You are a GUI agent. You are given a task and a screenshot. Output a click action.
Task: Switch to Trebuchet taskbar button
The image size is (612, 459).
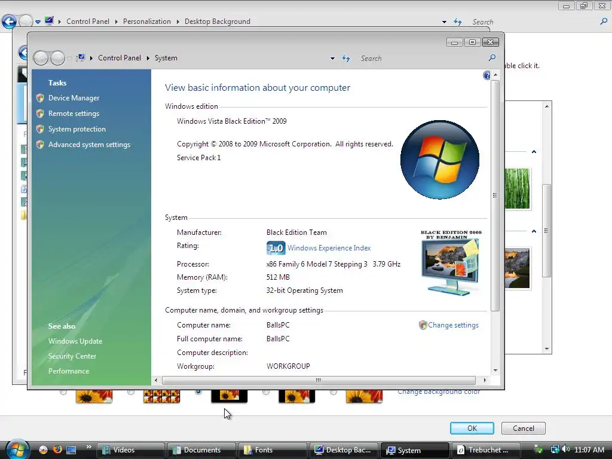pyautogui.click(x=485, y=450)
